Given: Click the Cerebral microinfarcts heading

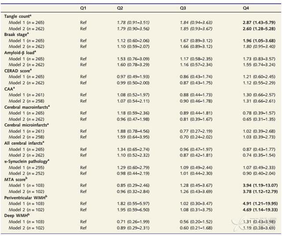Looking at the screenshot, I should (x=26, y=125).
